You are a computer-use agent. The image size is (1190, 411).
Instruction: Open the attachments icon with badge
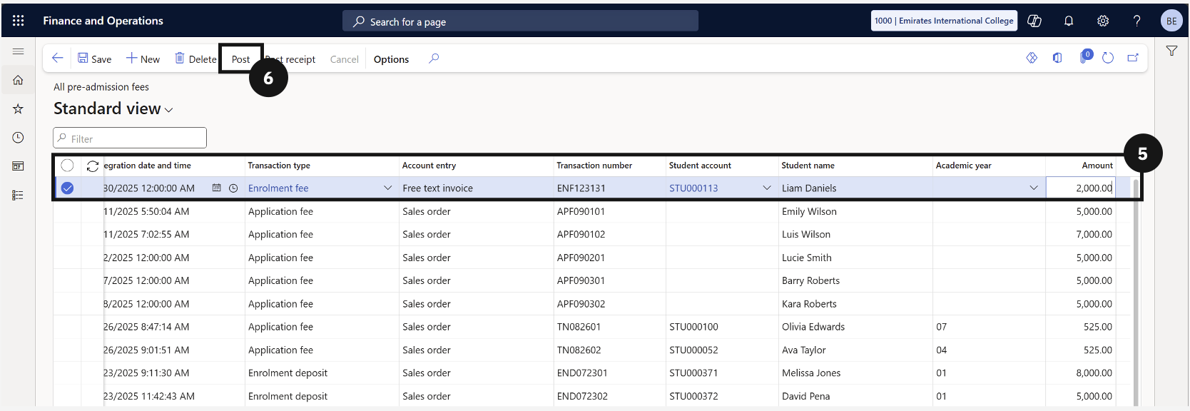tap(1084, 57)
